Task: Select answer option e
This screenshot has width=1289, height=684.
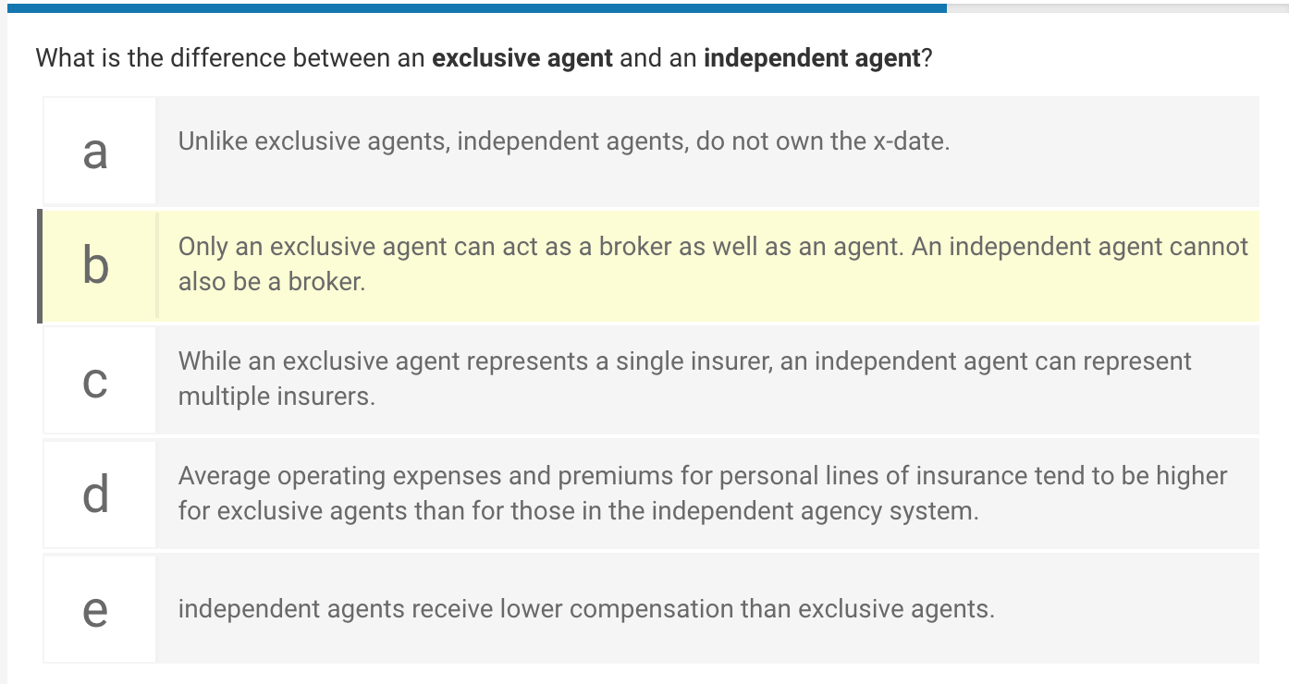Action: click(647, 608)
